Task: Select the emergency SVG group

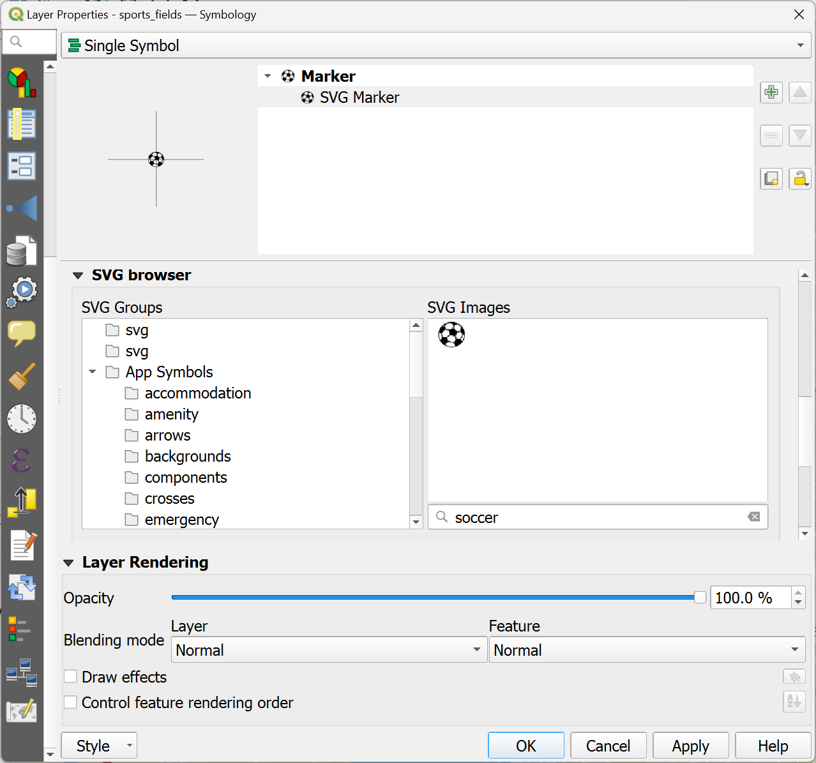Action: pyautogui.click(x=182, y=519)
